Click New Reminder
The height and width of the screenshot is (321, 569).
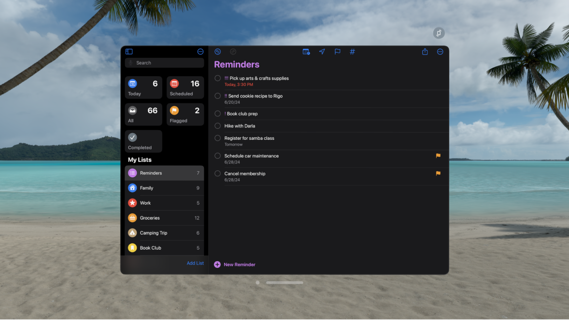[235, 265]
